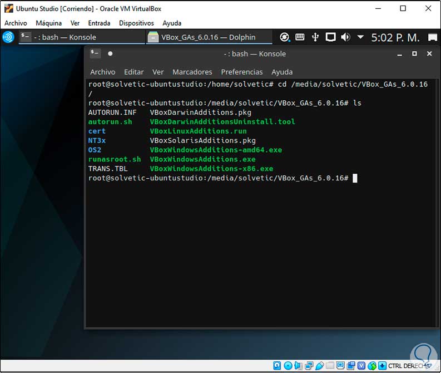Viewport: 441px width, 373px height.
Task: Minimize the Konsole window
Action: coord(399,54)
